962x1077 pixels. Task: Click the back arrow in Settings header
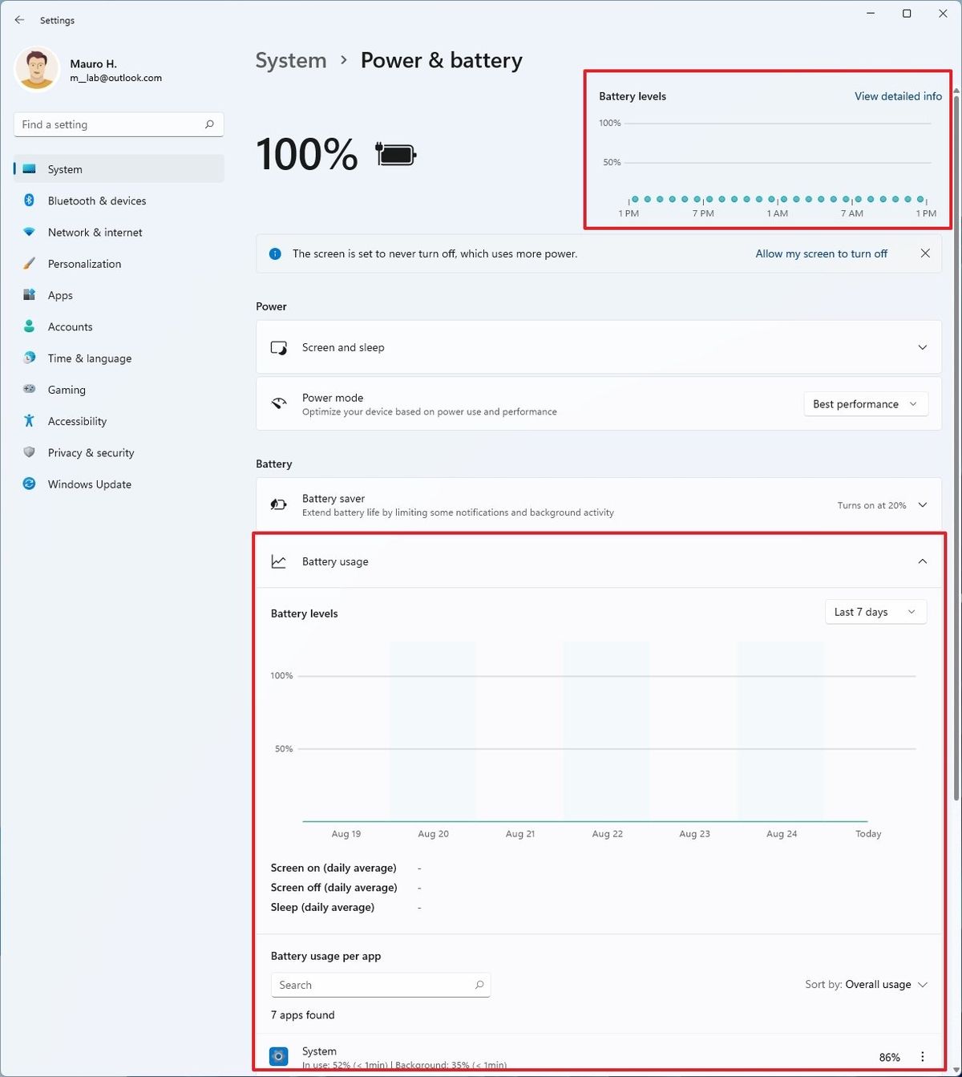point(19,20)
